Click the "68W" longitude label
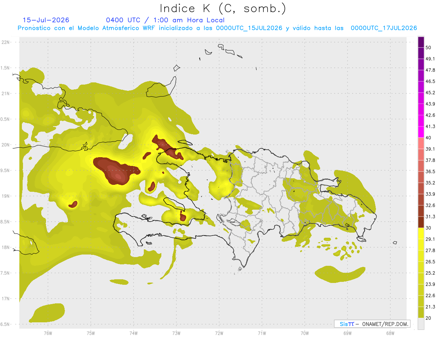This screenshot has width=438, height=338. tap(390, 333)
